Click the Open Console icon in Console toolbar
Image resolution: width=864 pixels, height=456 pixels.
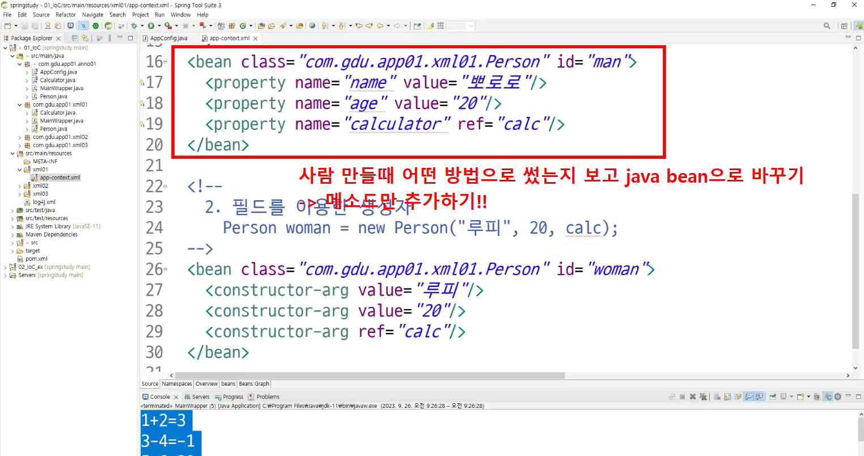click(x=800, y=396)
